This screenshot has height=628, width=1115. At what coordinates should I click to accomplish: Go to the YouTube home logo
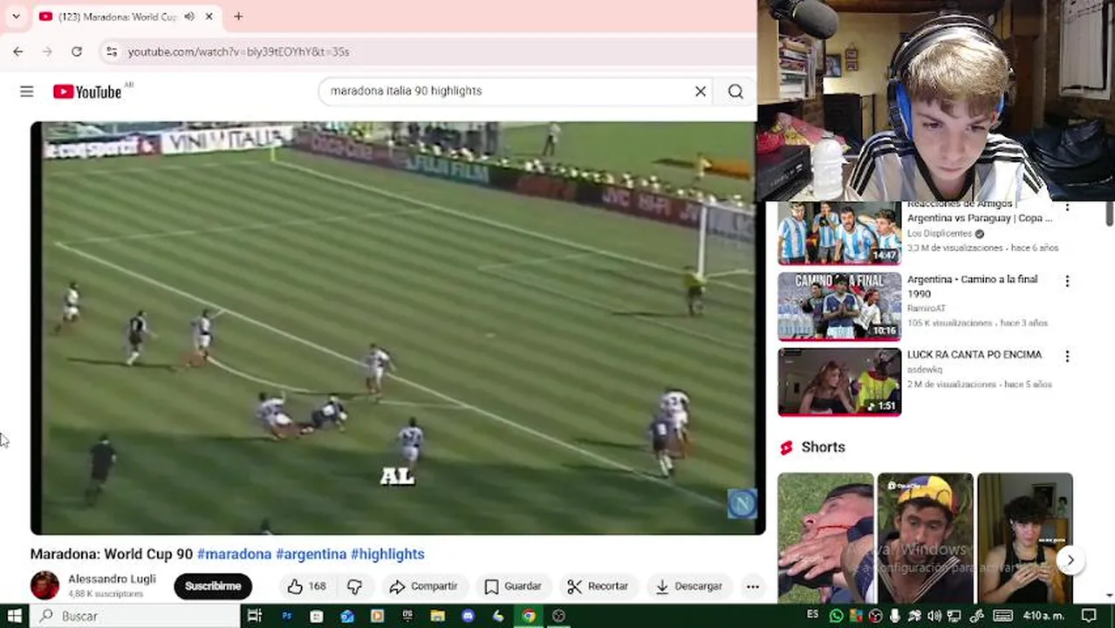87,92
